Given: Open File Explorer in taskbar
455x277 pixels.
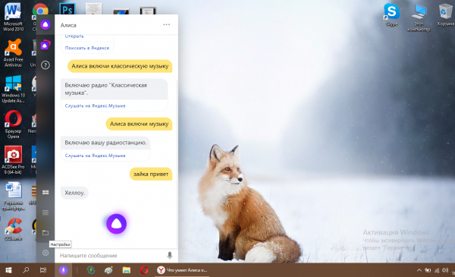Looking at the screenshot, I should [126, 270].
